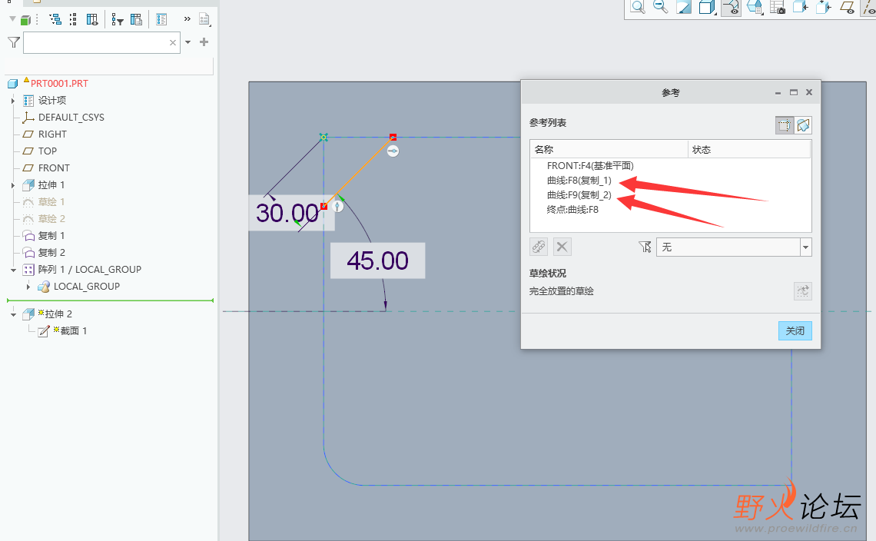
Task: Expand the LOCAL_GROUP child node
Action: [28, 286]
